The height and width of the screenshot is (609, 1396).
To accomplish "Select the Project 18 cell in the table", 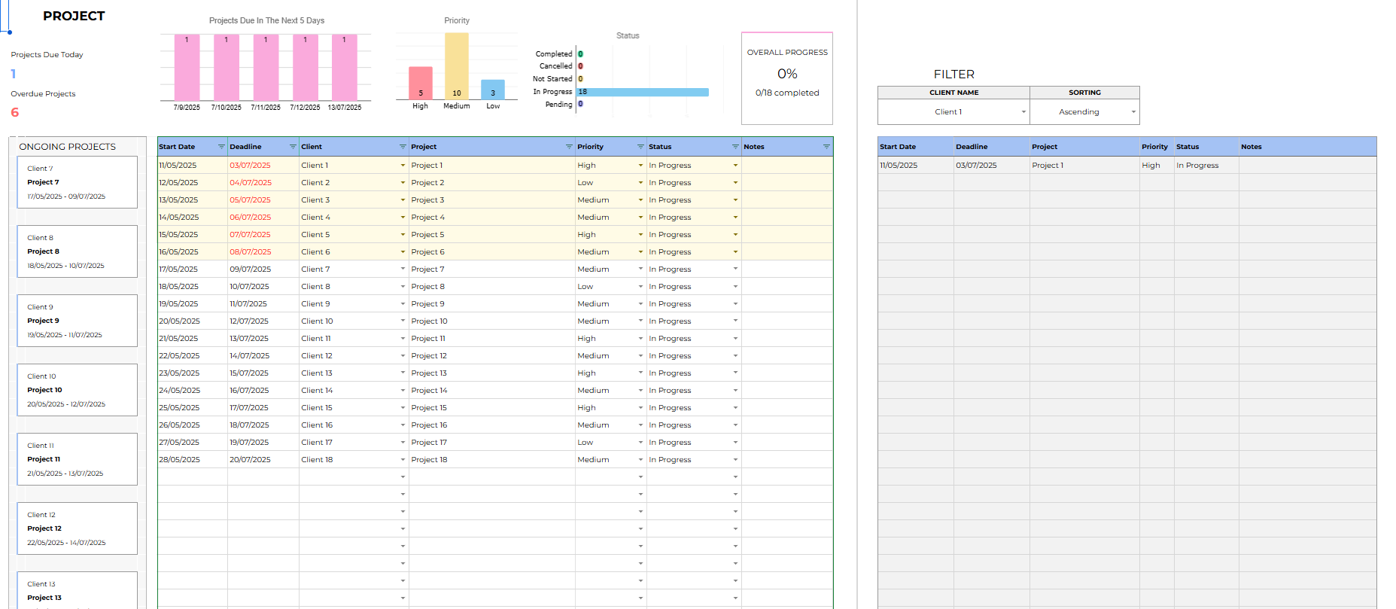I will click(x=430, y=460).
